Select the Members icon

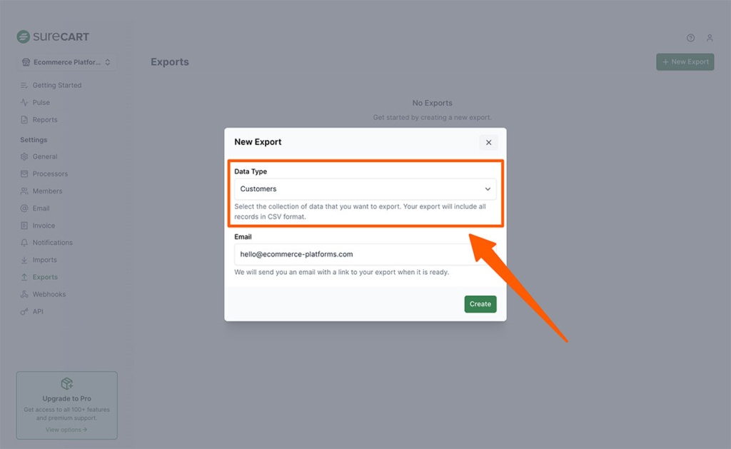click(26, 191)
